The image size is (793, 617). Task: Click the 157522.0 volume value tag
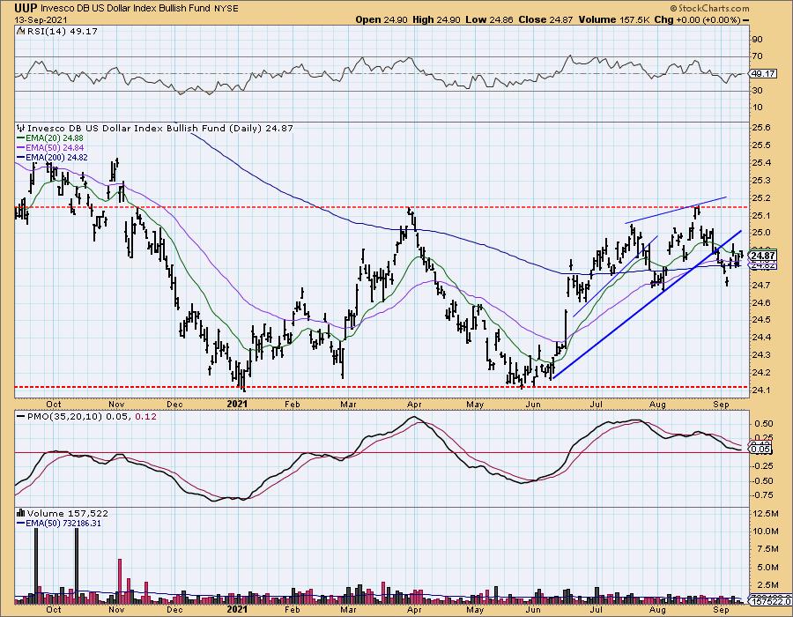[768, 602]
